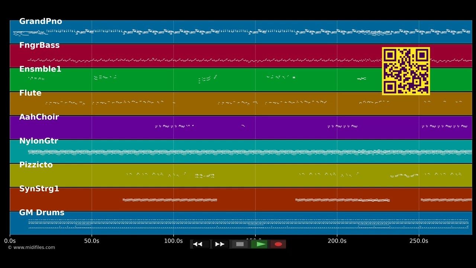Select the Ensmble1 track label
The height and width of the screenshot is (268, 476).
40,69
